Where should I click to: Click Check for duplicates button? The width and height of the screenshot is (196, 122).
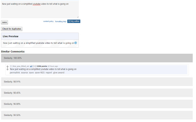(12, 29)
